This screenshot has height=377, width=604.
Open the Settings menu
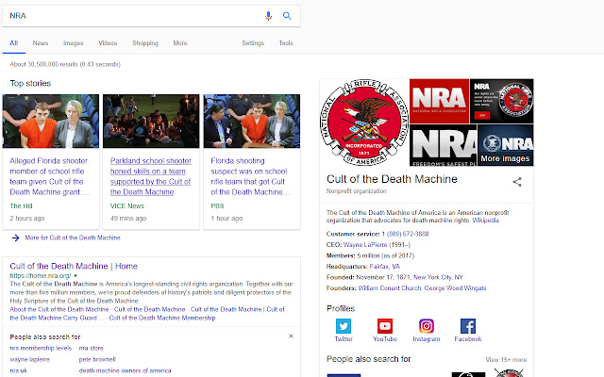click(253, 43)
